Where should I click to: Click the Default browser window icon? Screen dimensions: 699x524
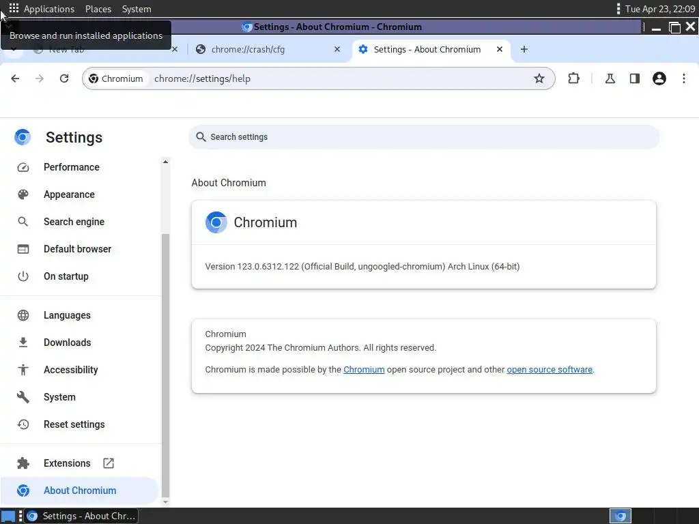[23, 249]
